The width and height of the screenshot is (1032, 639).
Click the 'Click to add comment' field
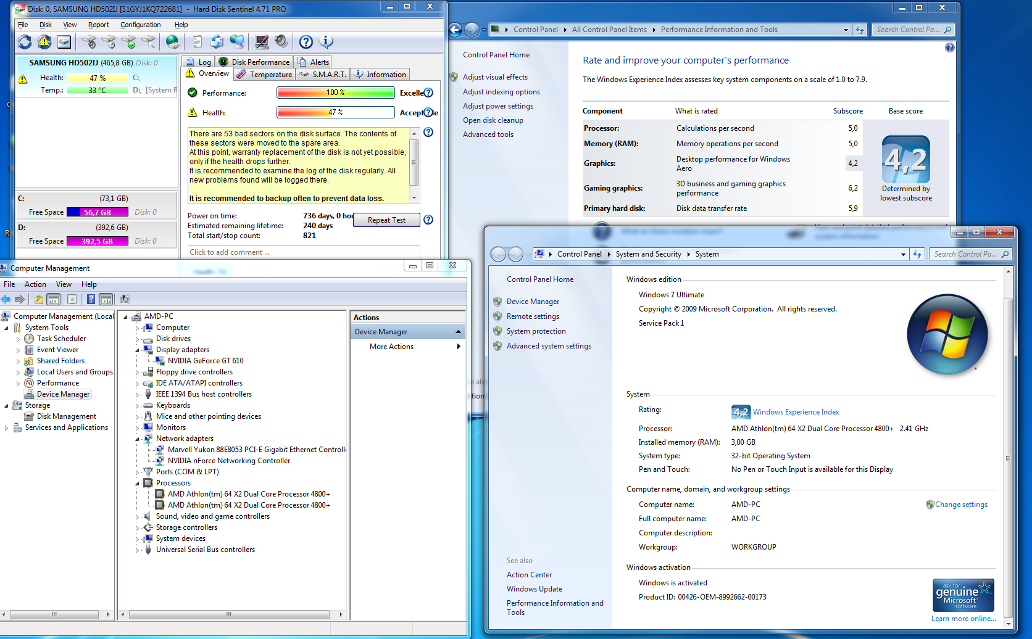[304, 252]
